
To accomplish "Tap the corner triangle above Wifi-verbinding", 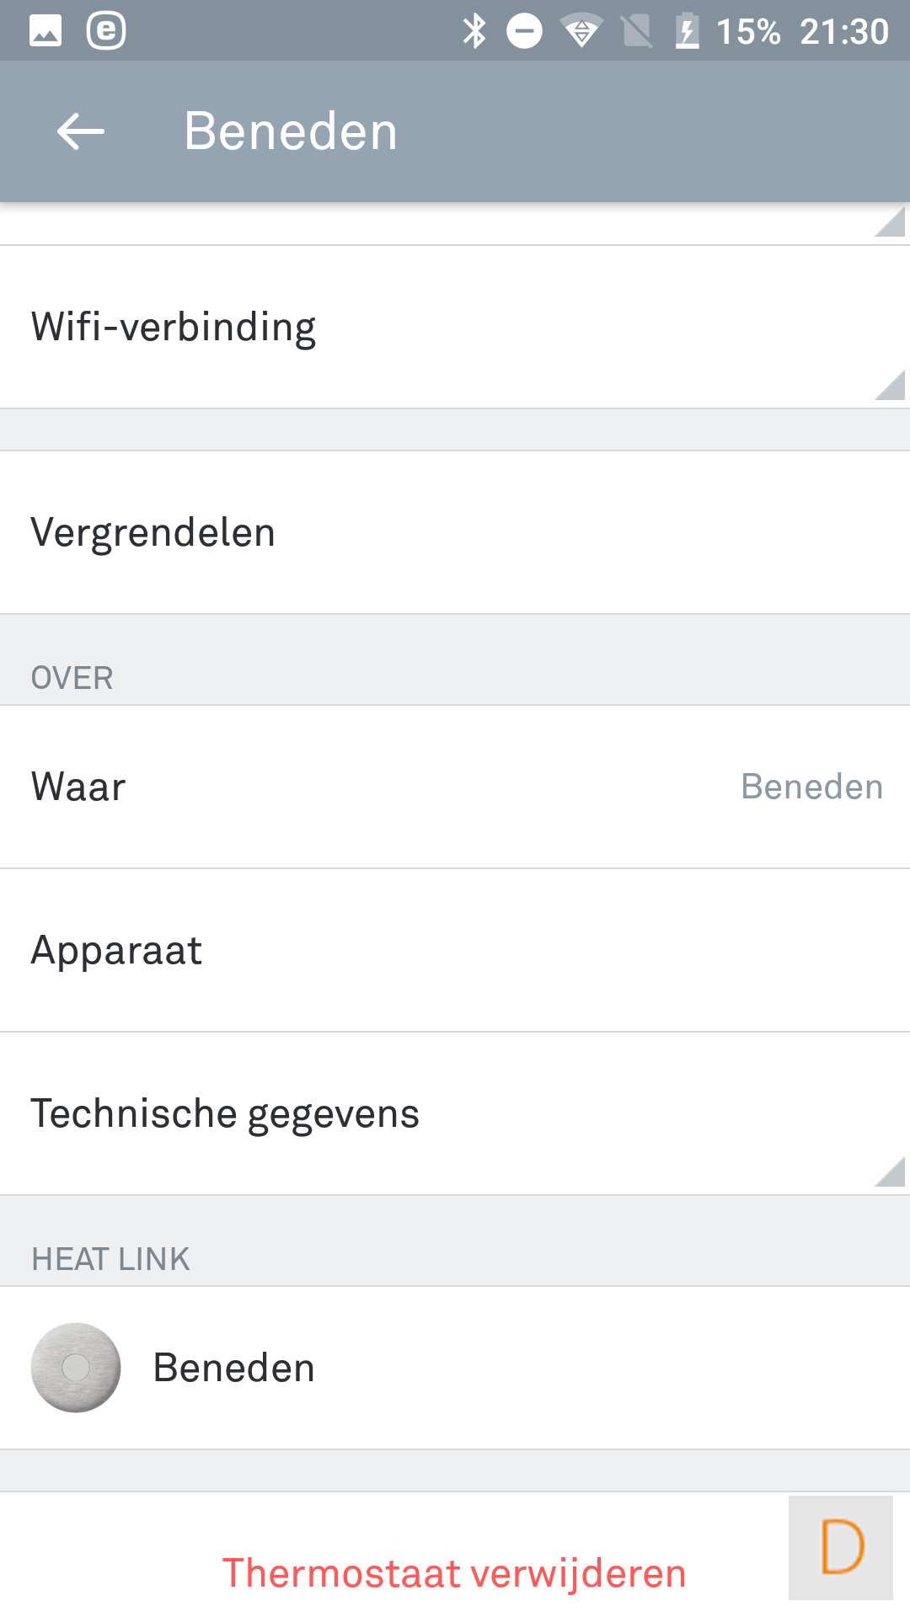I will pos(891,222).
